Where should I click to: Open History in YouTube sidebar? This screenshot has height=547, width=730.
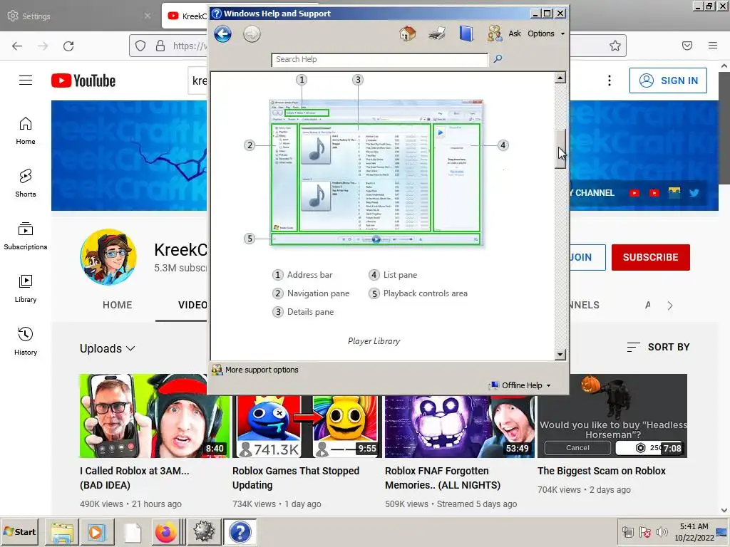coord(26,341)
